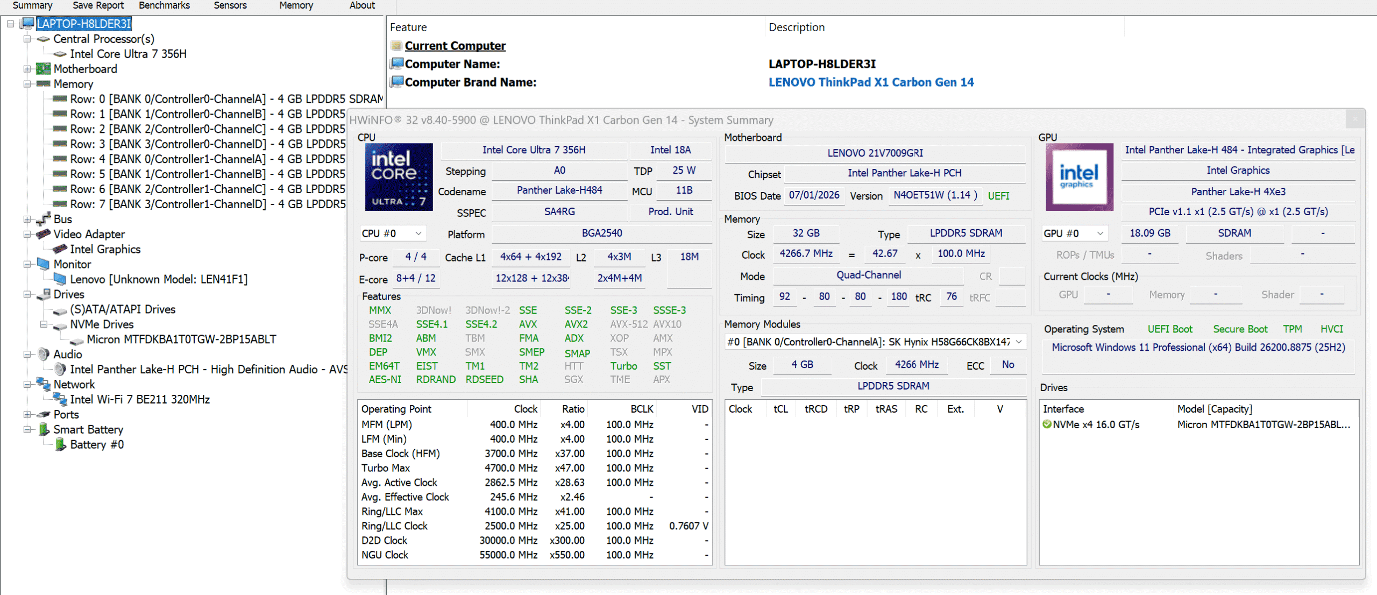The width and height of the screenshot is (1377, 595).
Task: Click the Monitor icon in tree
Action: coord(43,264)
